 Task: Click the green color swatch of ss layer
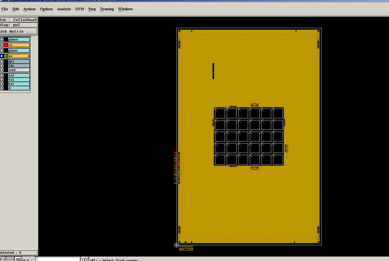(6, 56)
